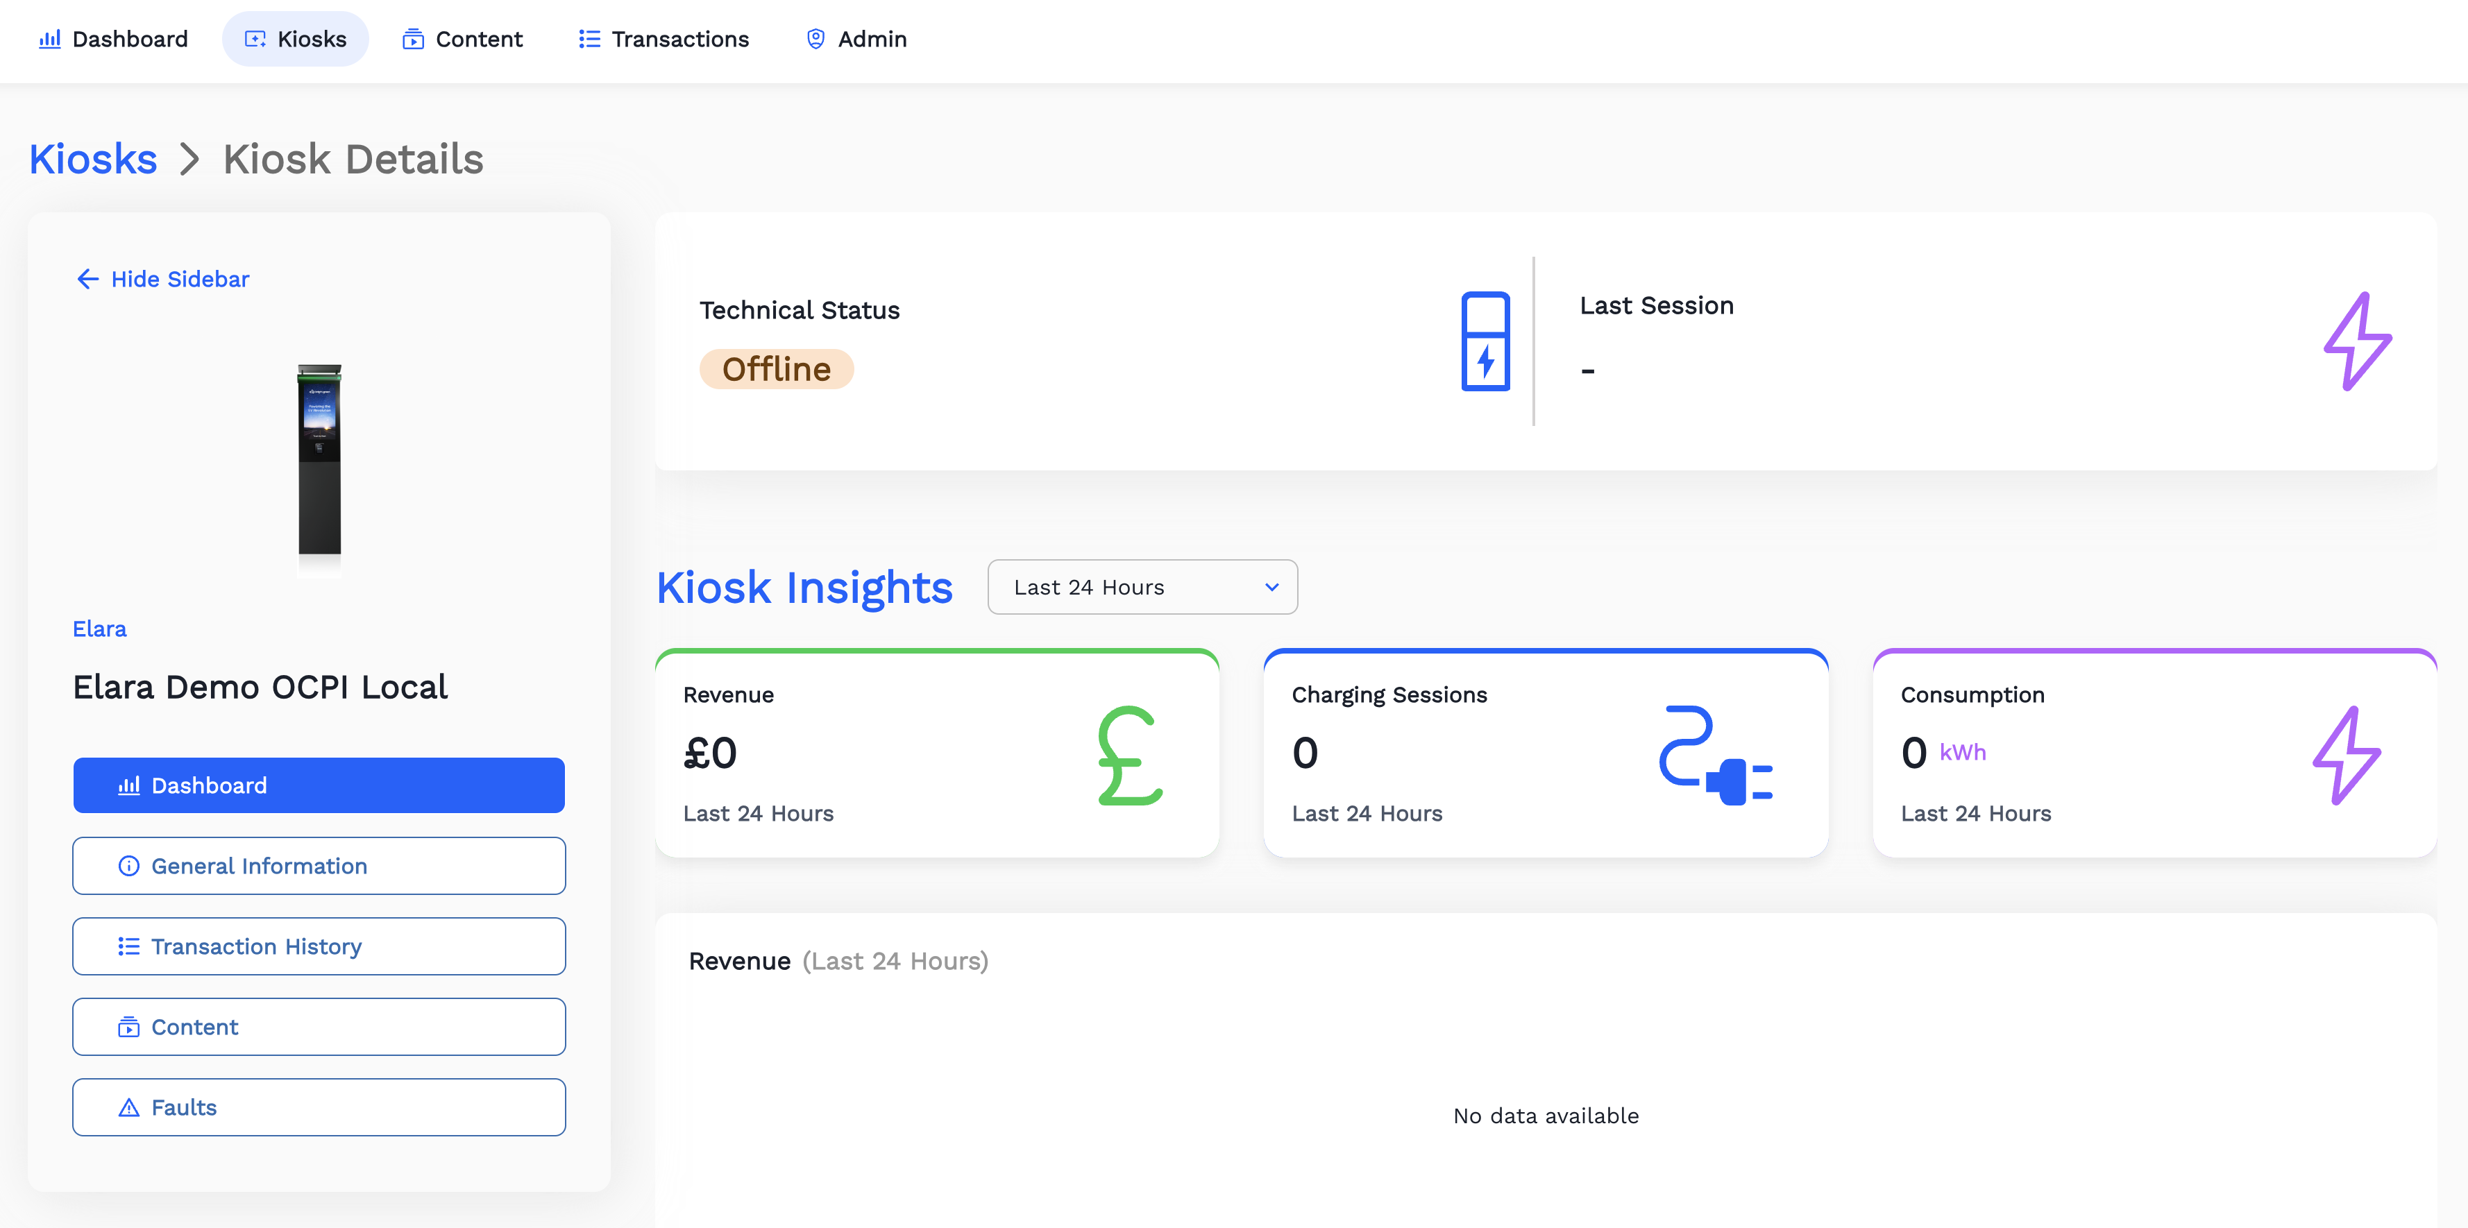
Task: Click the purple lightning bolt in Last Session
Action: (x=2357, y=341)
